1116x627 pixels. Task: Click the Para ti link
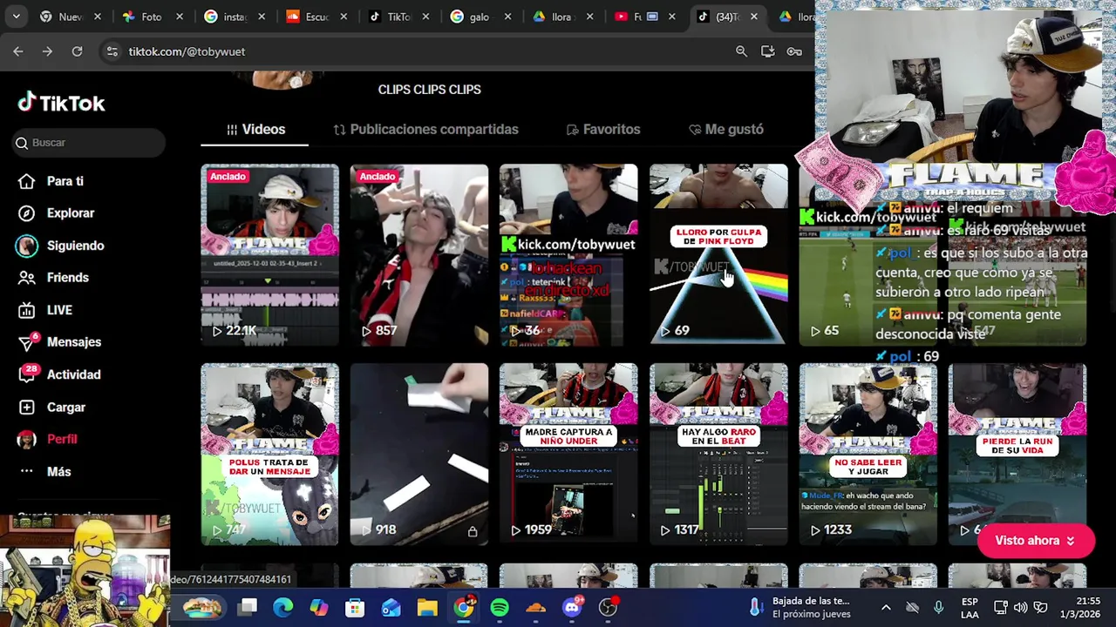[x=65, y=181]
